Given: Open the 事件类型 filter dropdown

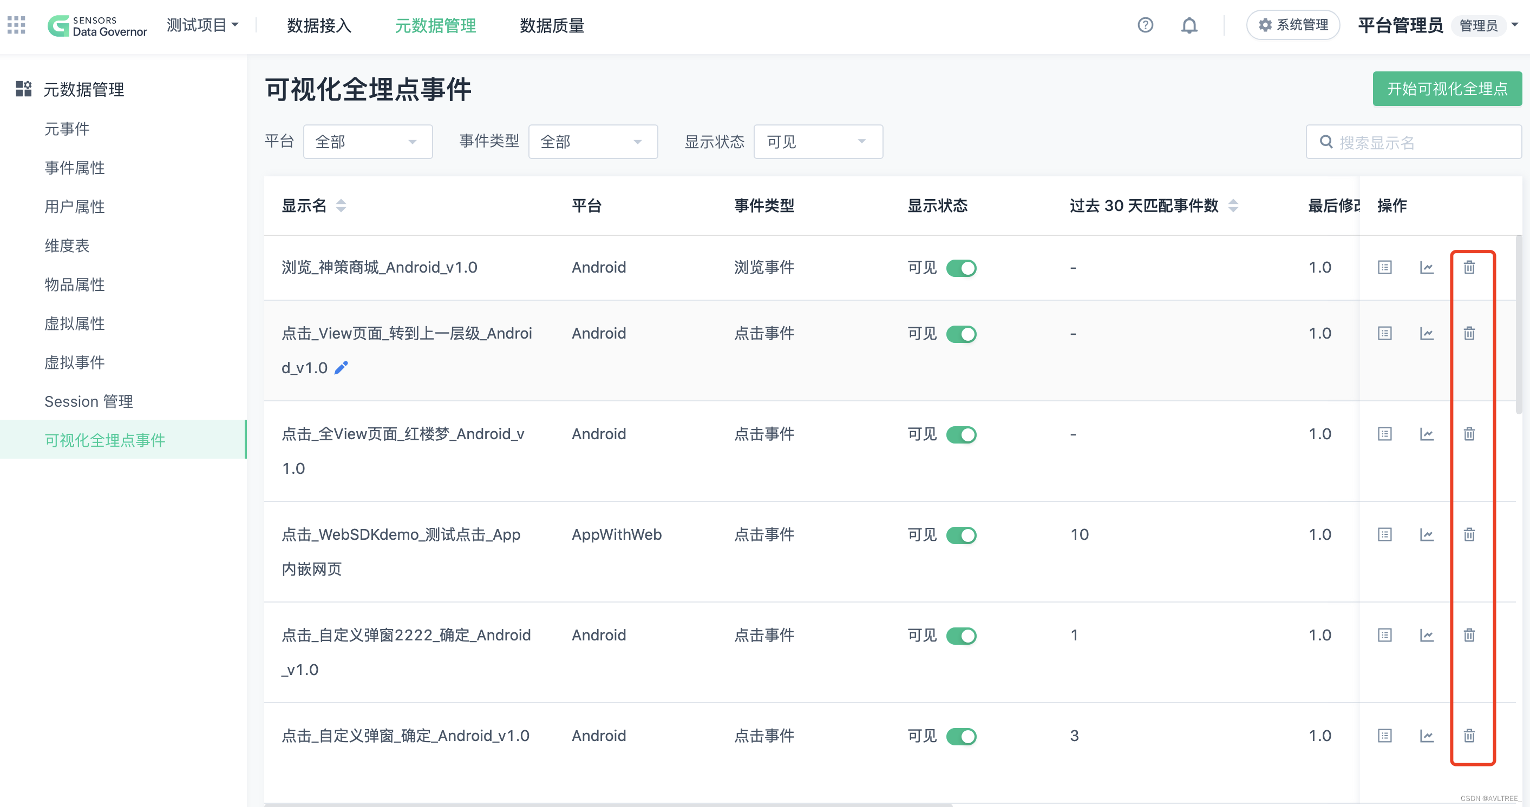Looking at the screenshot, I should [x=592, y=142].
